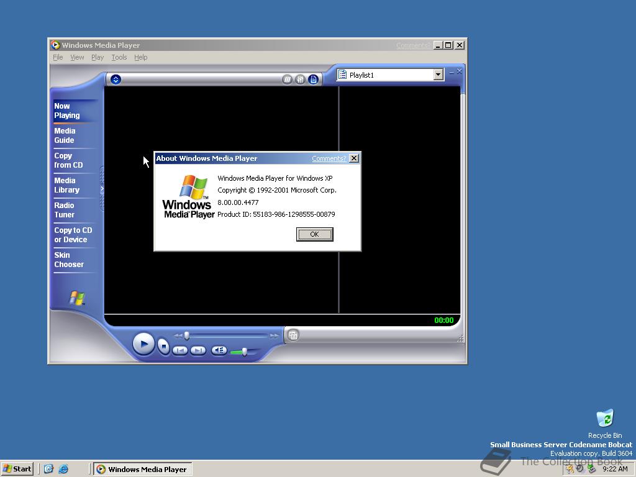Open the Tools menu
The height and width of the screenshot is (477, 636).
click(x=119, y=57)
